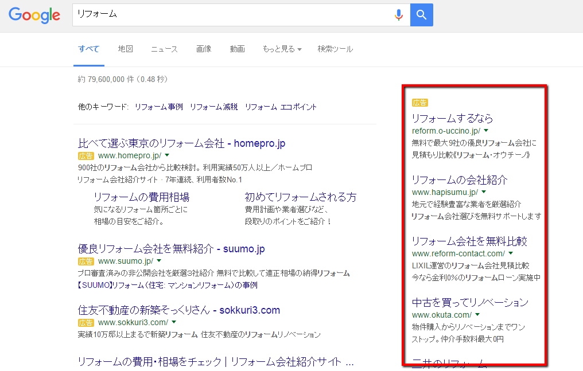Viewport: 583px width, 371px height.
Task: Open 検索ツール options
Action: (335, 49)
